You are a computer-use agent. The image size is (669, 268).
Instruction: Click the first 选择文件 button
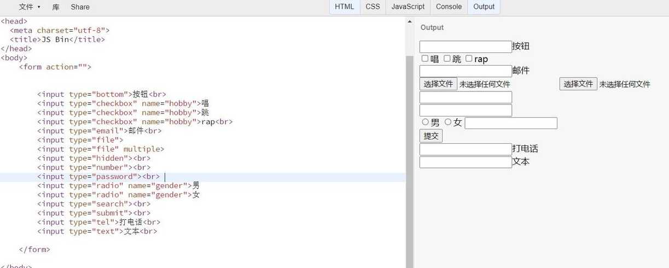coord(438,84)
